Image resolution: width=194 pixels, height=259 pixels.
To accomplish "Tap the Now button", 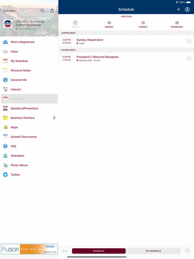I will pyautogui.click(x=65, y=251).
